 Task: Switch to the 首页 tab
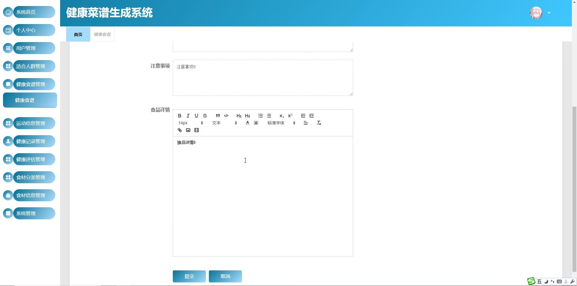(78, 34)
